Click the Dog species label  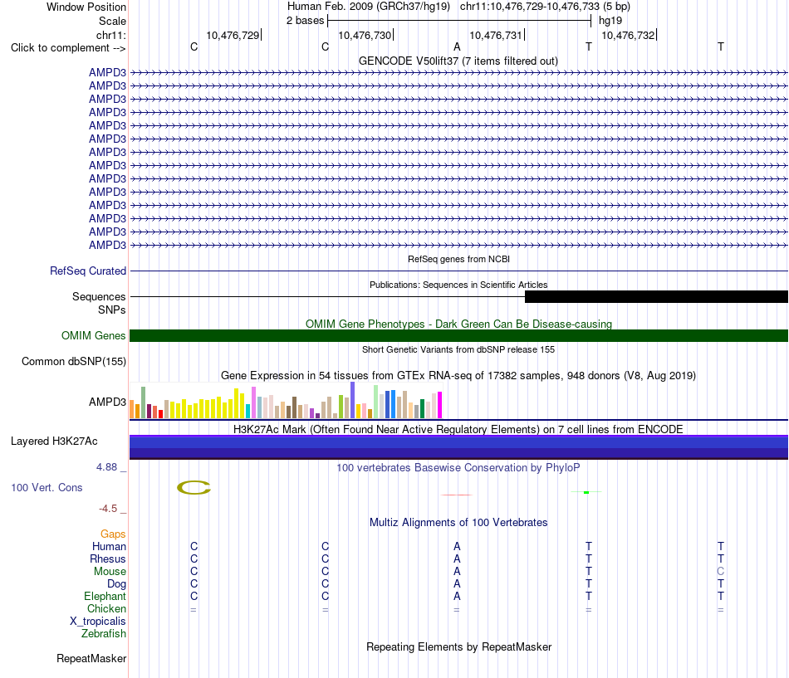(x=116, y=583)
